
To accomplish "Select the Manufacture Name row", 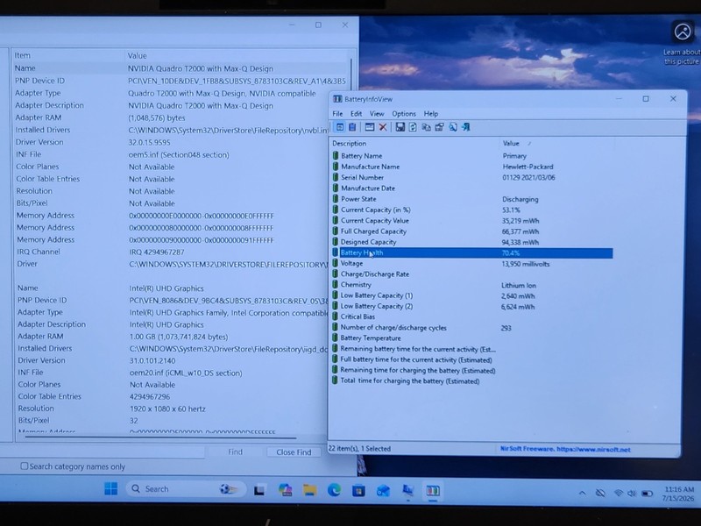I will click(x=472, y=167).
